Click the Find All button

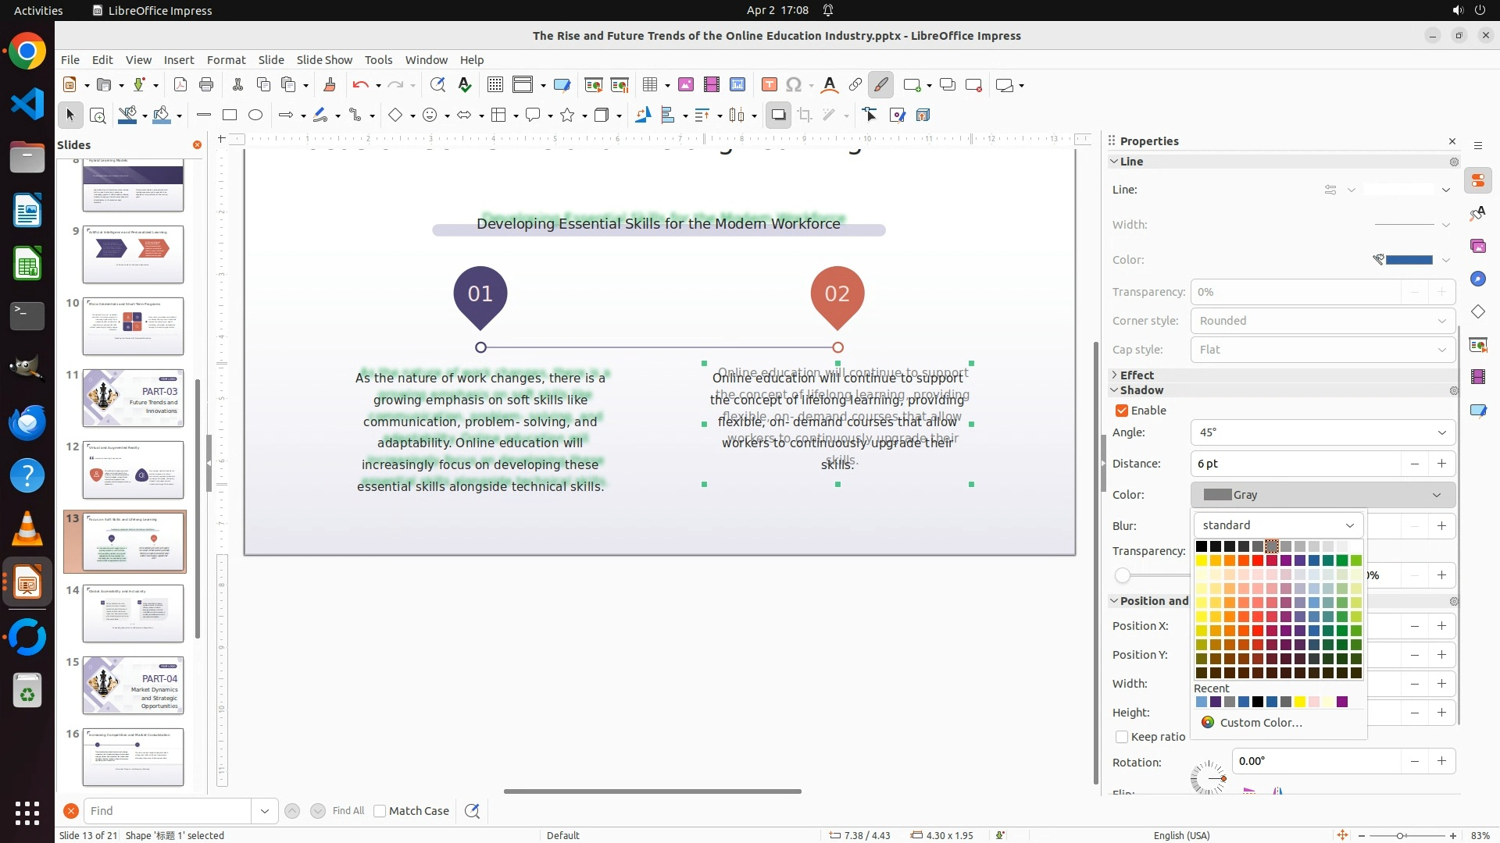[x=348, y=811]
